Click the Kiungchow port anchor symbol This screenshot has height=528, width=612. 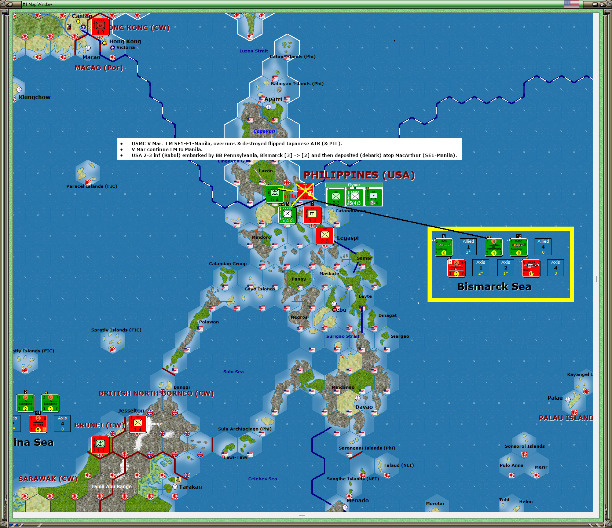[x=19, y=89]
